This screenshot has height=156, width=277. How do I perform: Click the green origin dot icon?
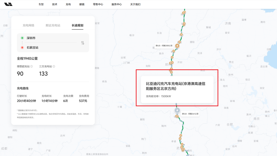click(22, 38)
